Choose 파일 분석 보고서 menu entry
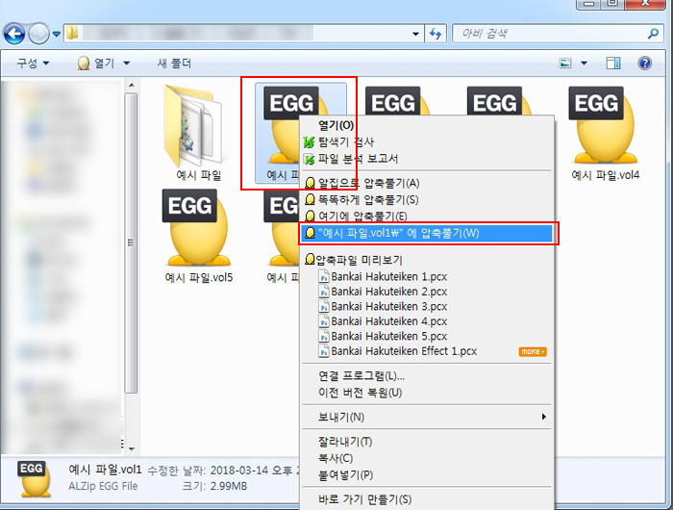The image size is (673, 510). (427, 159)
